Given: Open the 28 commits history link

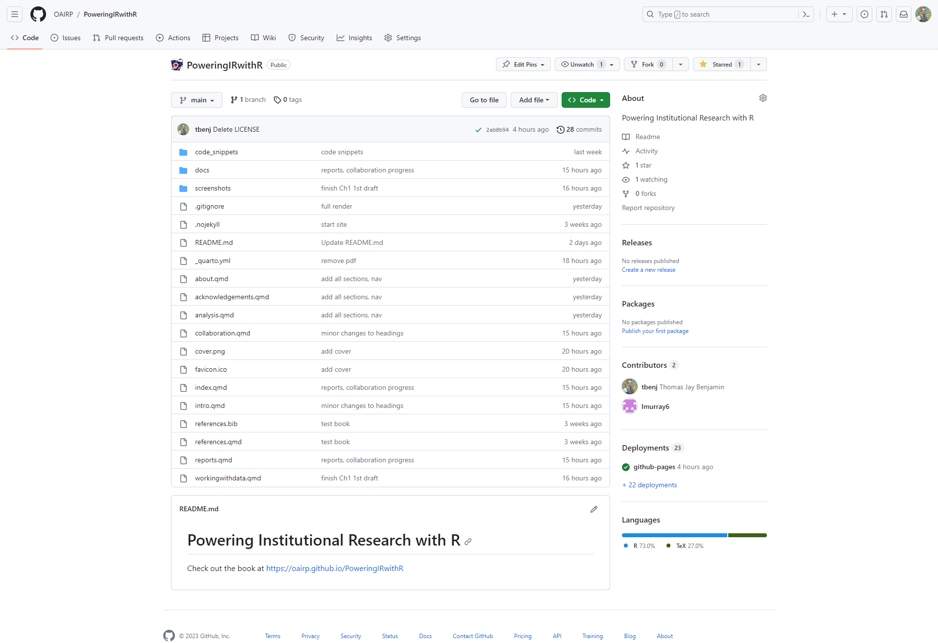Looking at the screenshot, I should pos(579,129).
